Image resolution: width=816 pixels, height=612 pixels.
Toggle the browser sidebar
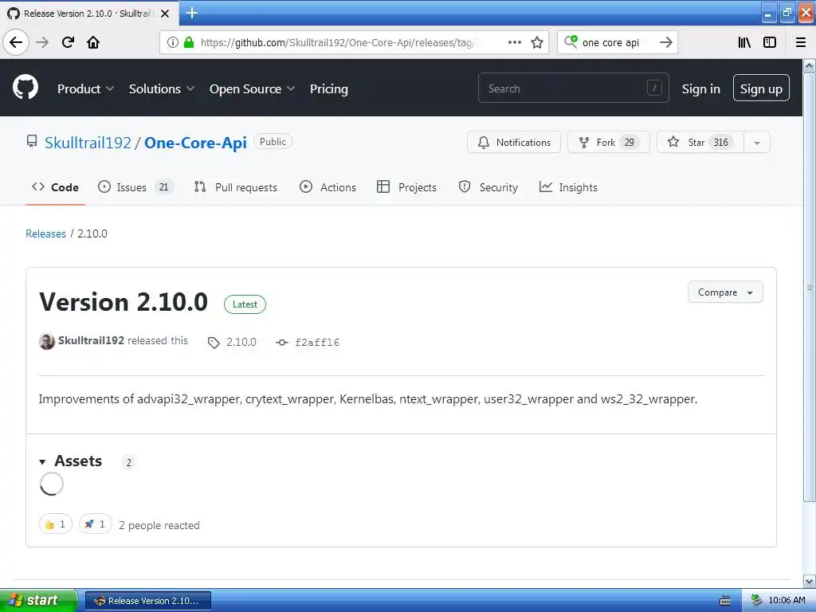(x=770, y=43)
